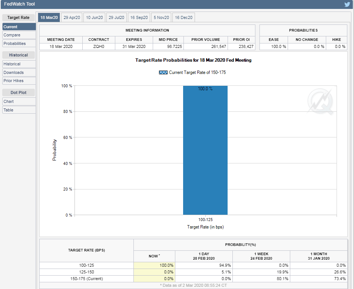Open Prior Hikes page
Viewport: 354px width, 289px height.
19,81
